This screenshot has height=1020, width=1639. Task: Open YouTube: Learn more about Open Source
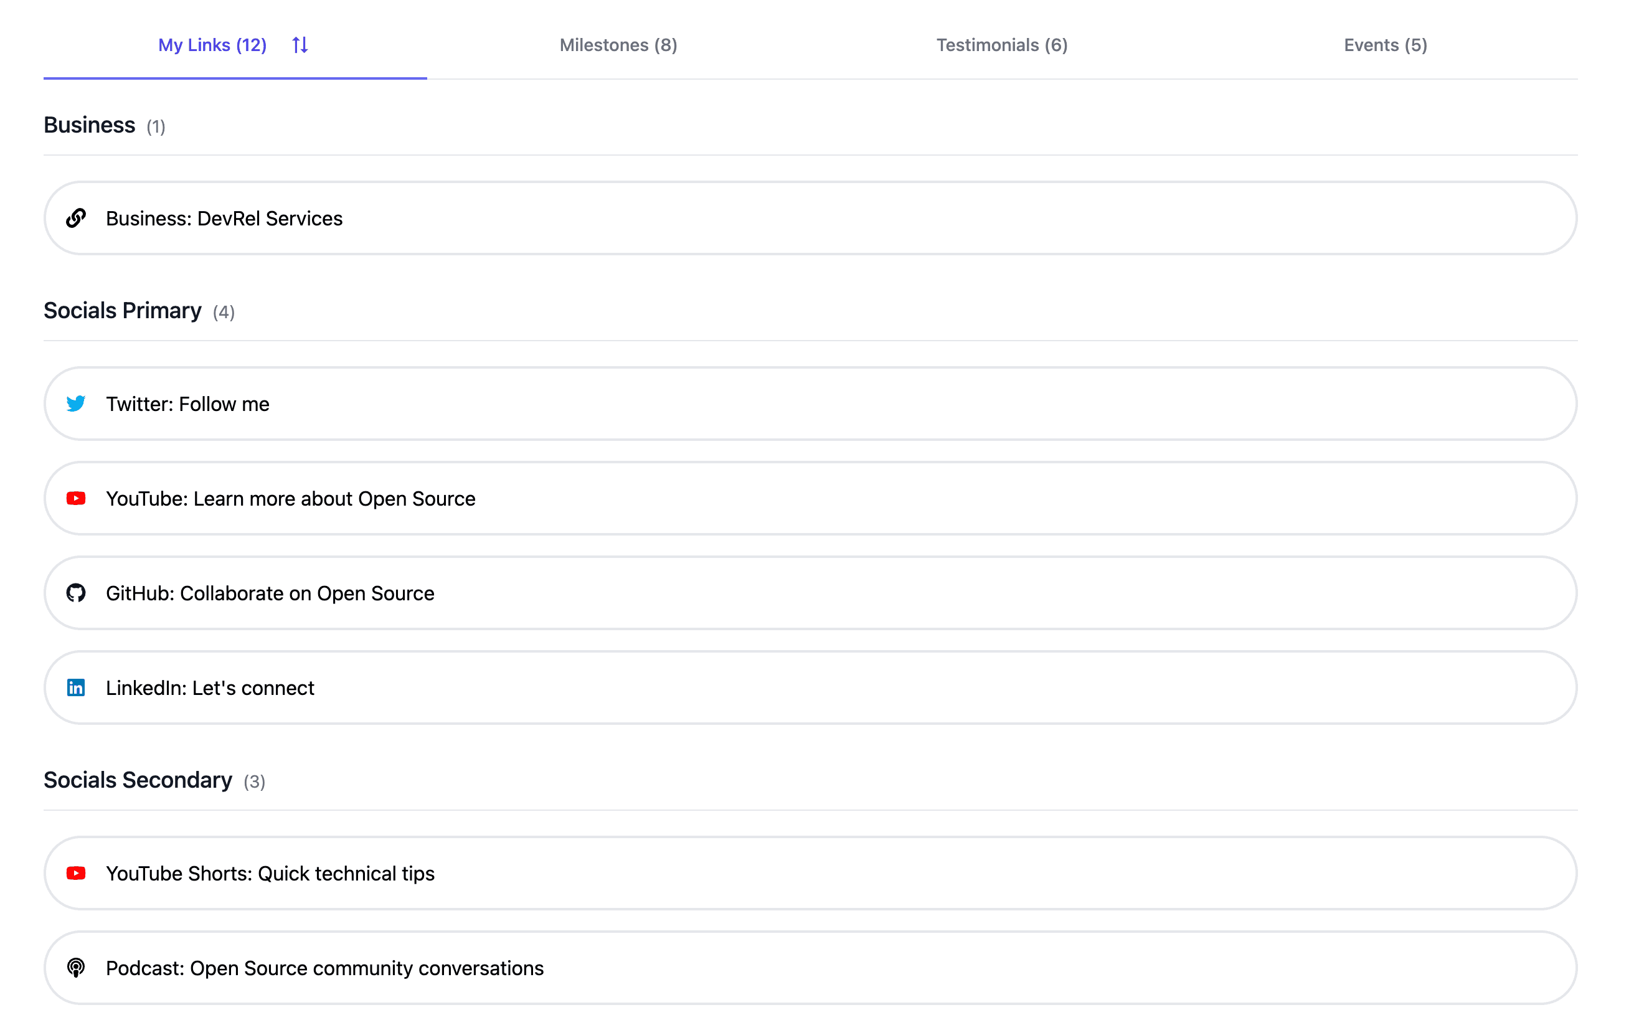pyautogui.click(x=811, y=499)
